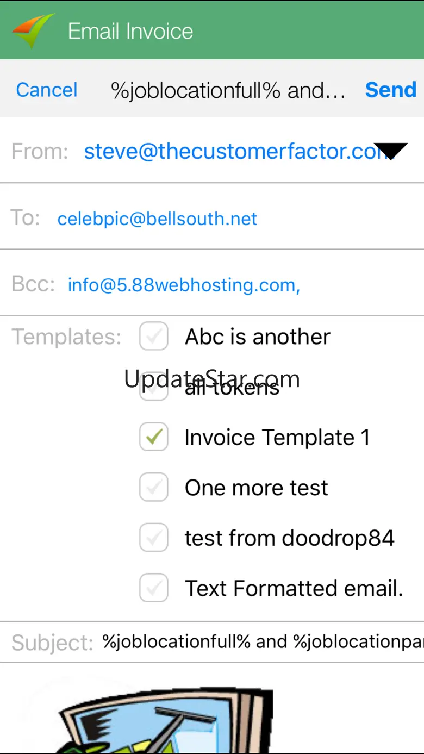Select the 'test from doodrop84' checkbox
Image resolution: width=424 pixels, height=754 pixels.
tap(154, 538)
